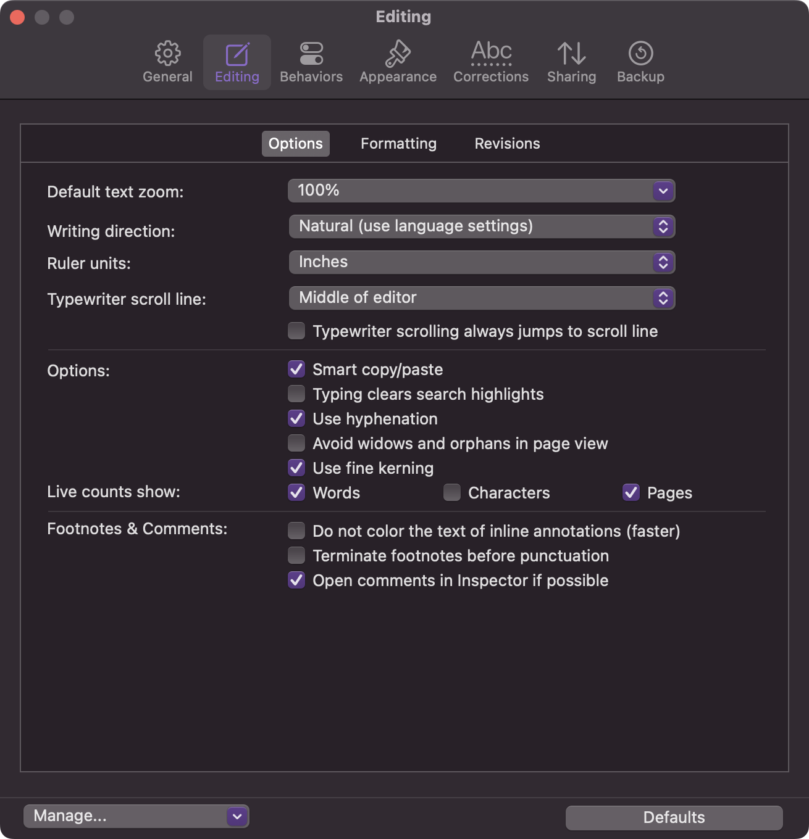Viewport: 809px width, 839px height.
Task: Open the Sharing arrows icon
Action: 571,54
